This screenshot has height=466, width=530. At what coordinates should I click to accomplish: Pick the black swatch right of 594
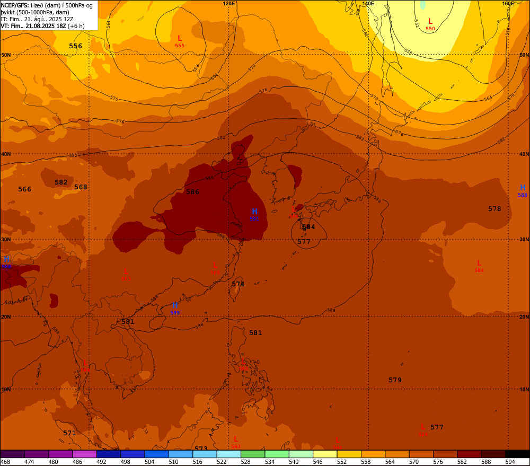point(517,454)
